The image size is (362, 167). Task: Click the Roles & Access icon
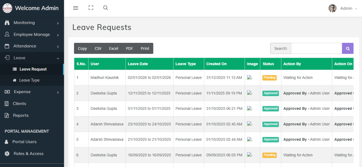(x=7, y=154)
